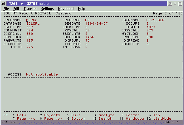Screen dimensions: 184x125
Task: Click the DBSSCALL value 223
Action: (150, 30)
